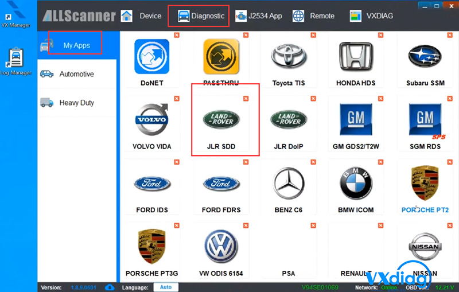Select Heavy Duty category in sidebar
The height and width of the screenshot is (292, 459).
pyautogui.click(x=77, y=103)
